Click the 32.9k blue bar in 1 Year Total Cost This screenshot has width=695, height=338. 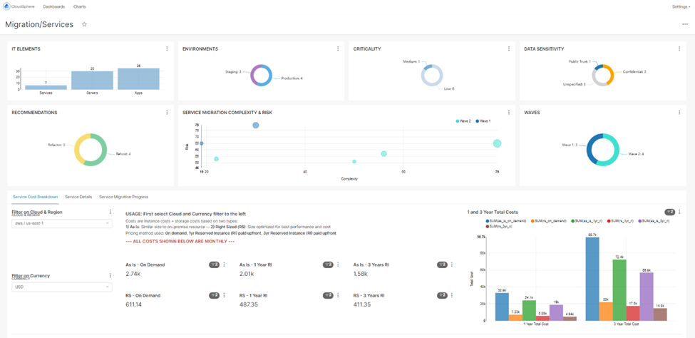tap(502, 307)
